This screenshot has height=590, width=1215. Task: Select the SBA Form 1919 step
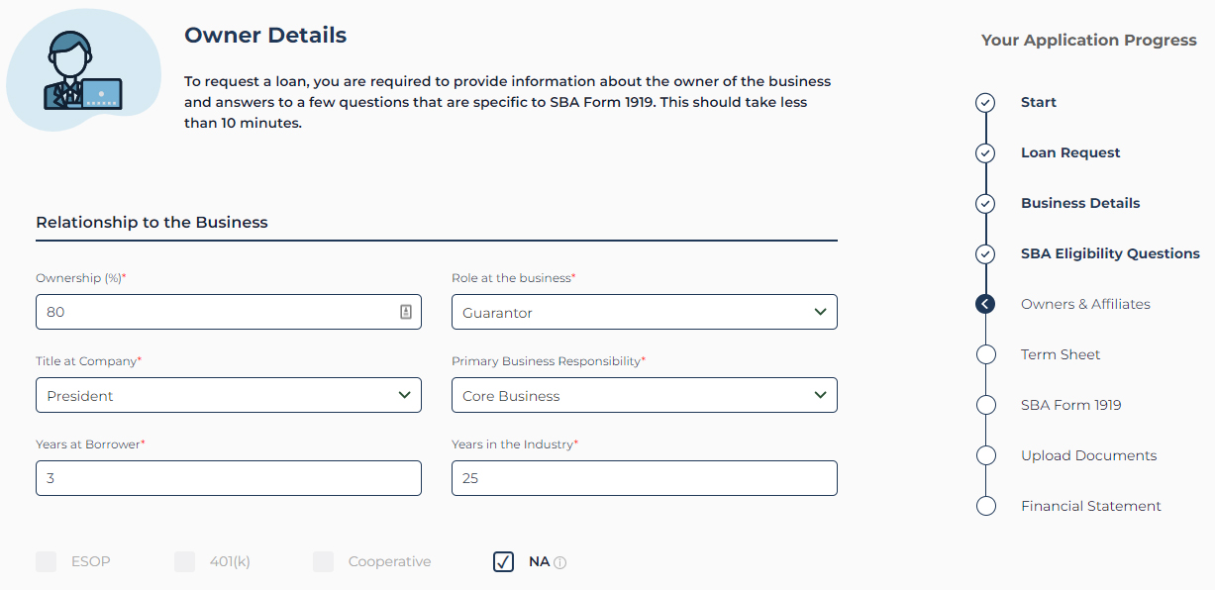(x=1071, y=405)
